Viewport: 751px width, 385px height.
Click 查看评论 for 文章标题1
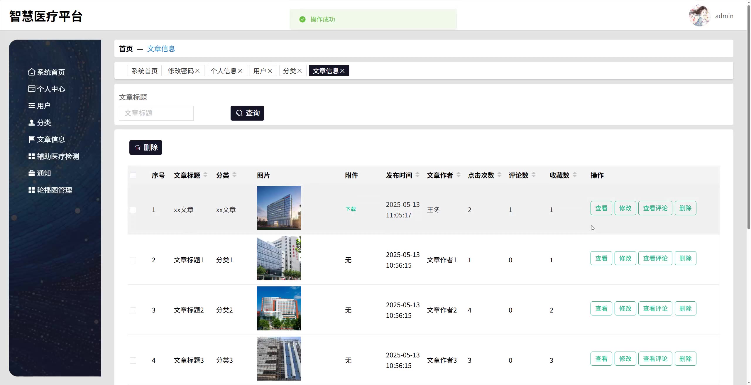click(655, 258)
